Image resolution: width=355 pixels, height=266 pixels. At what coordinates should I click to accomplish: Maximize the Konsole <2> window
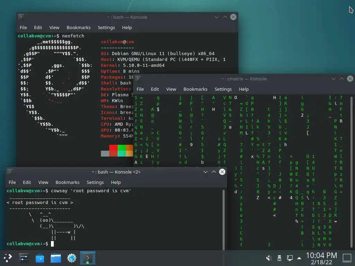point(214,172)
